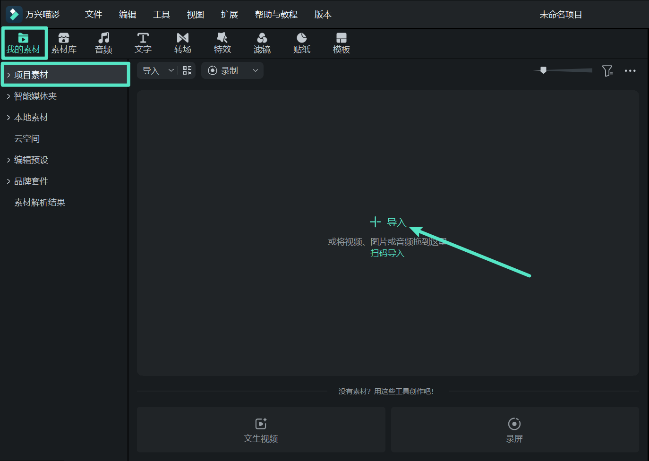Show the 模板 templates panel
This screenshot has height=461, width=649.
pyautogui.click(x=342, y=43)
